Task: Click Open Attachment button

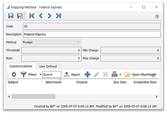Action: [x=140, y=74]
